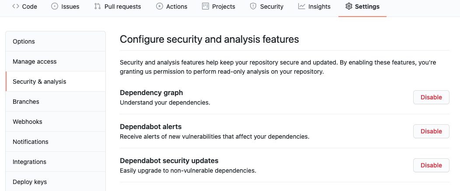
Task: Click the Pull requests branch icon
Action: tap(98, 7)
